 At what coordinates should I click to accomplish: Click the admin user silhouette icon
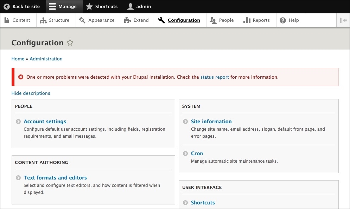[x=131, y=6]
